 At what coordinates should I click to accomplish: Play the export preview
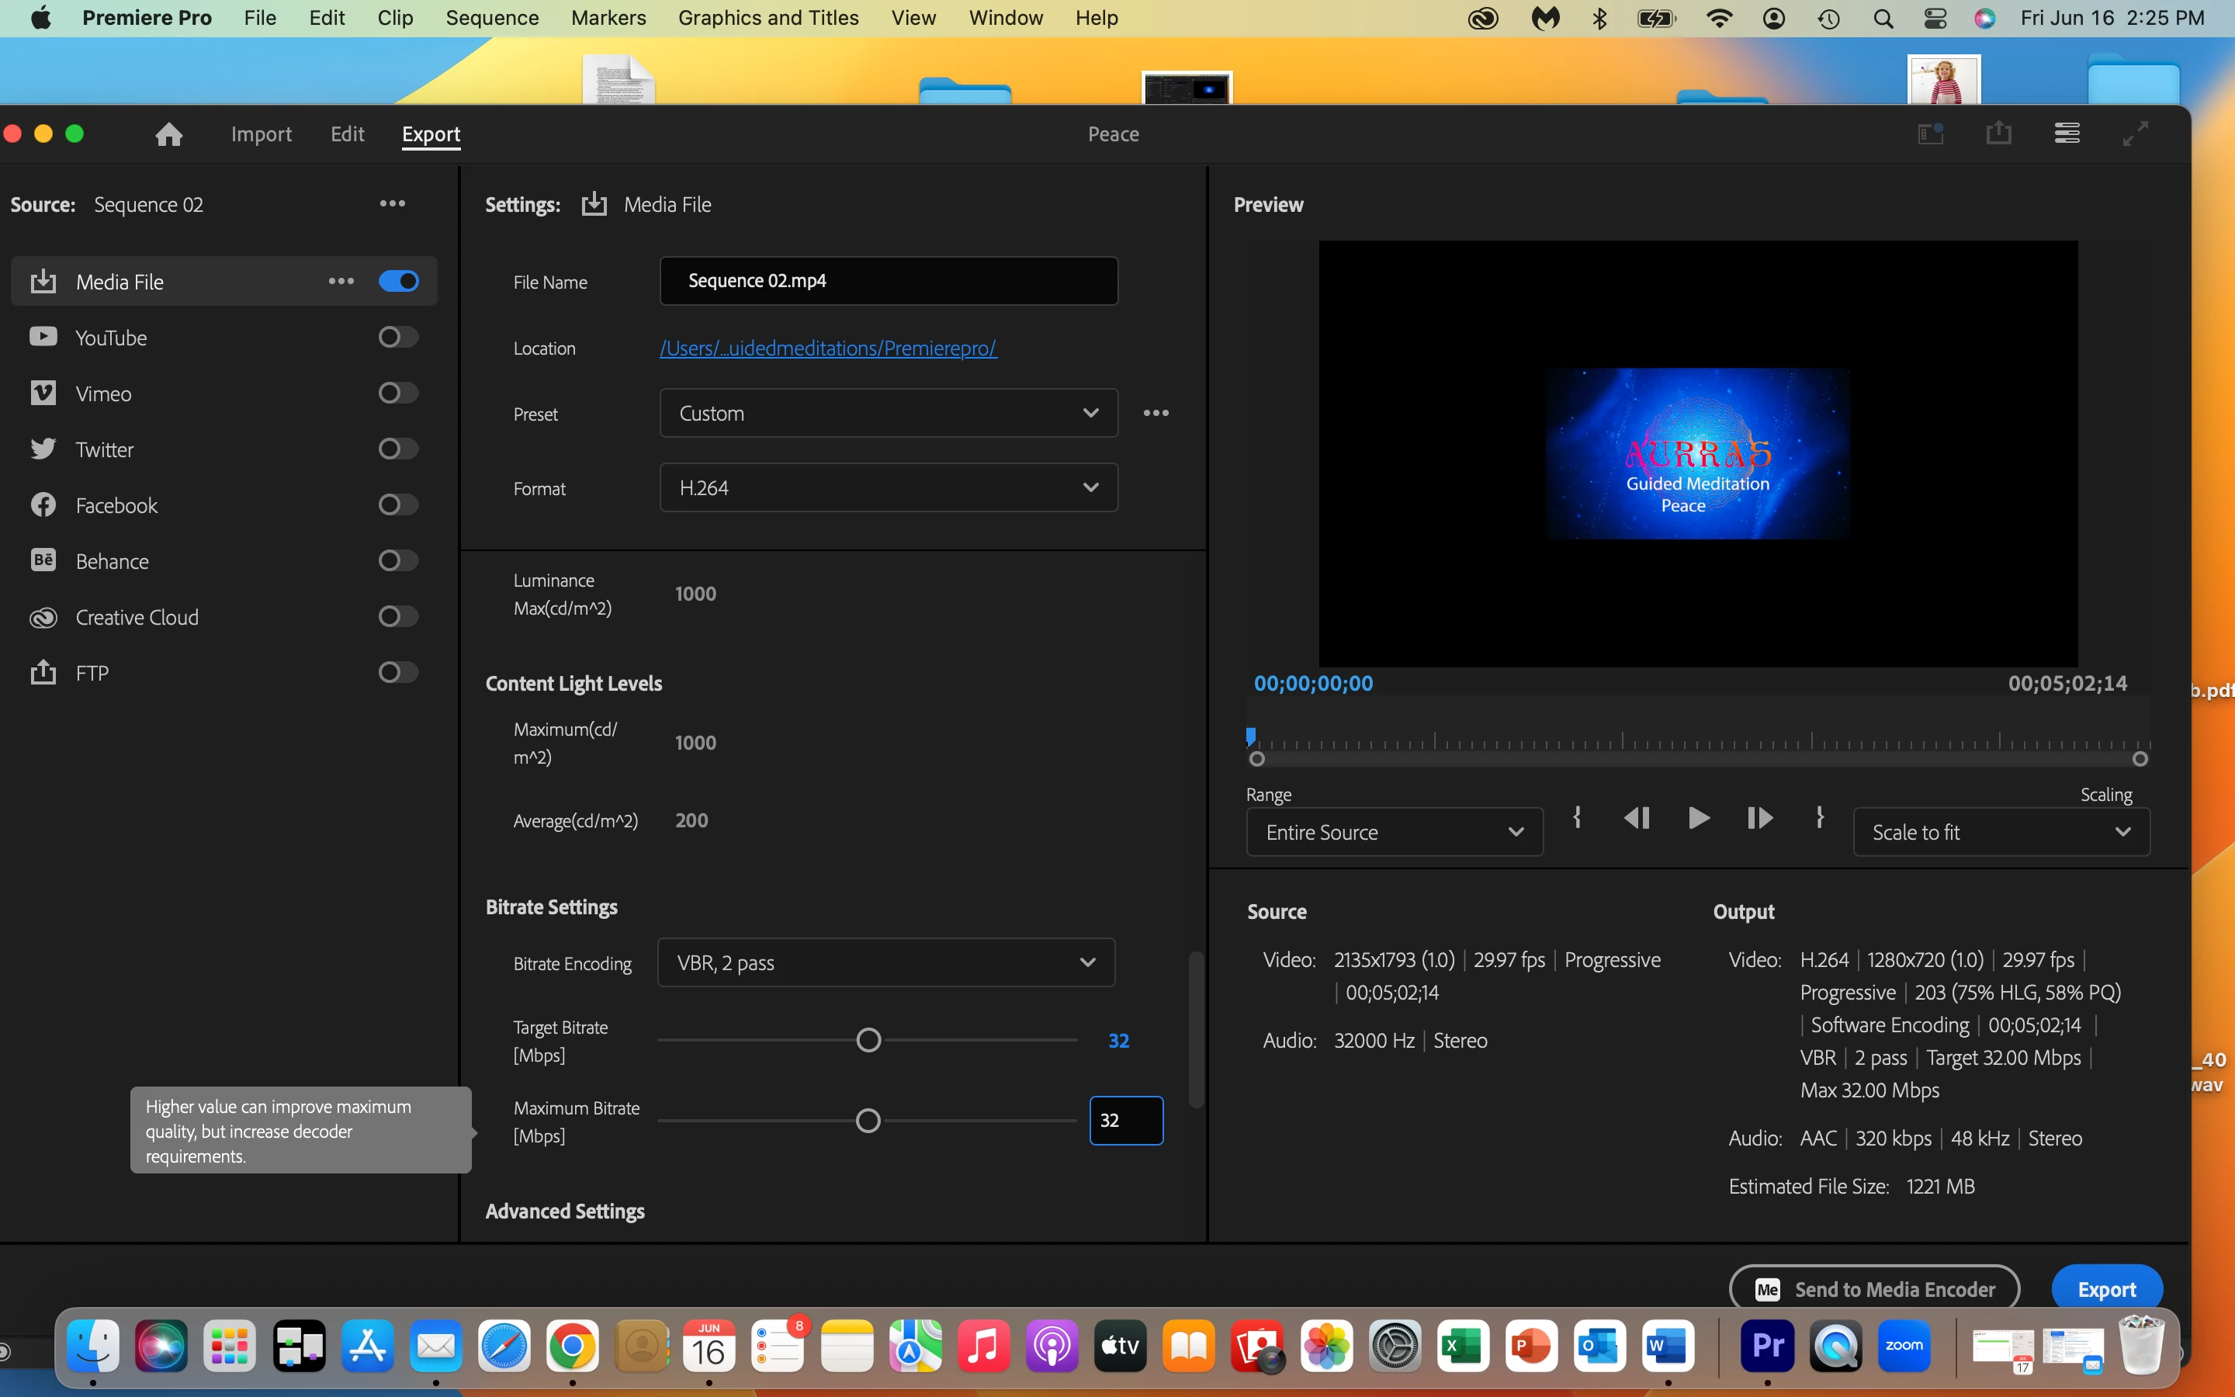click(1697, 818)
